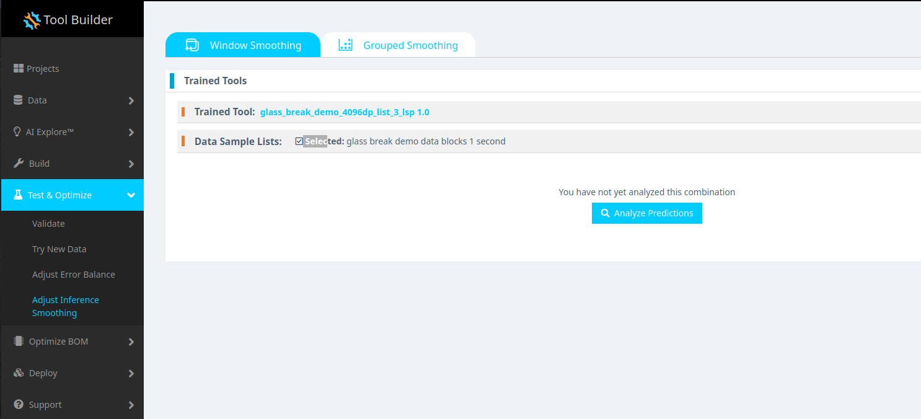Open Validate in the sidebar
The image size is (921, 419).
coord(48,224)
